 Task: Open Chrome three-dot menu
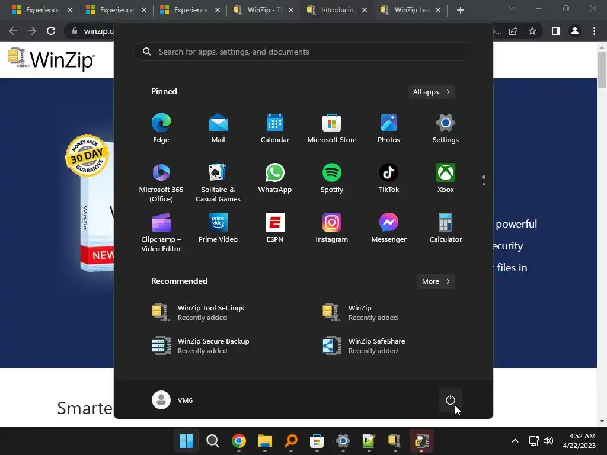coord(594,31)
